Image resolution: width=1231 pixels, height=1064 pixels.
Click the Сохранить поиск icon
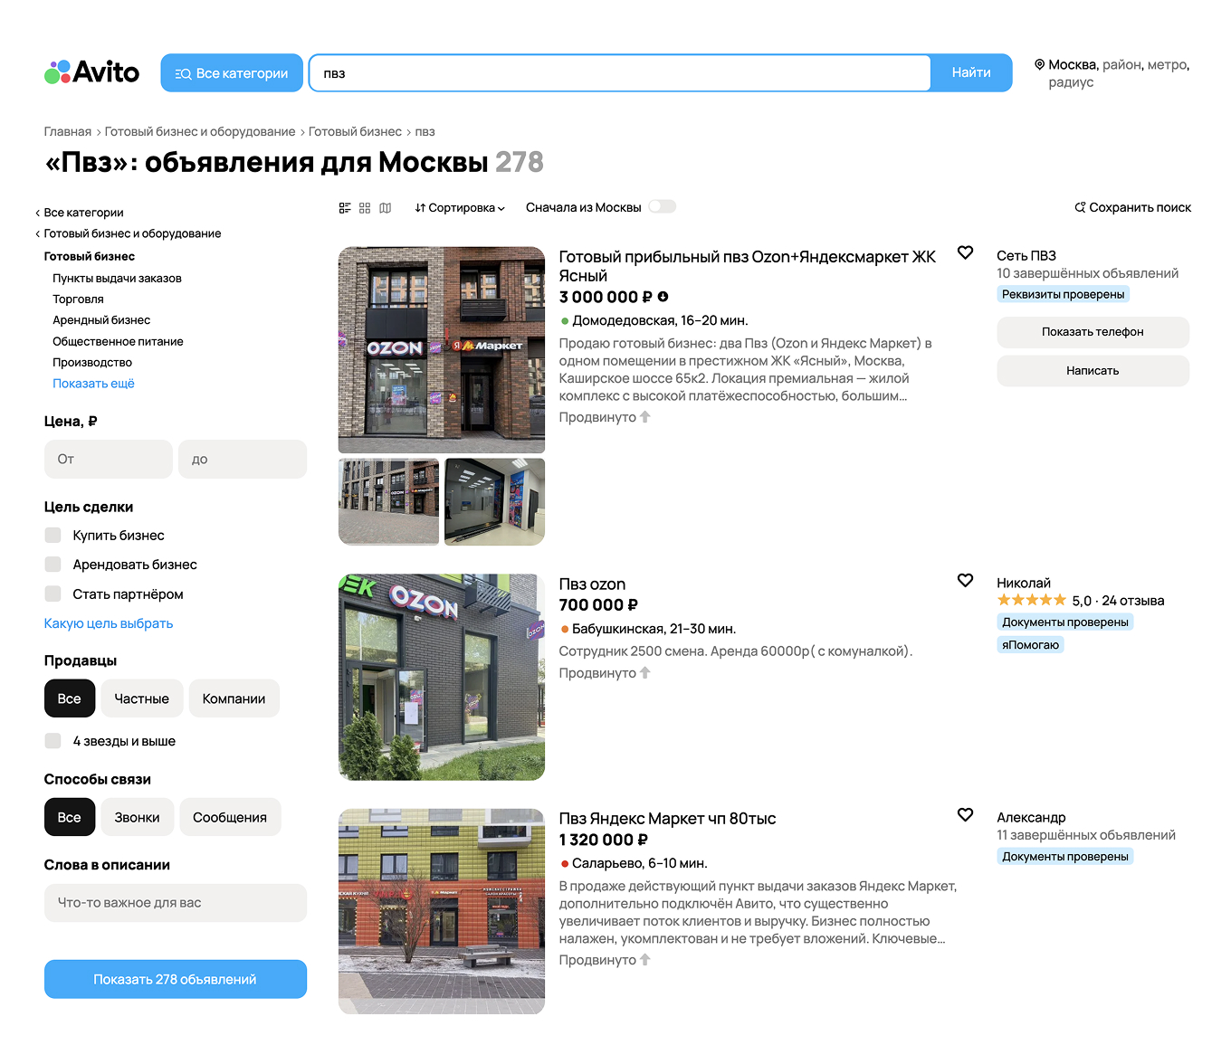tap(1081, 206)
